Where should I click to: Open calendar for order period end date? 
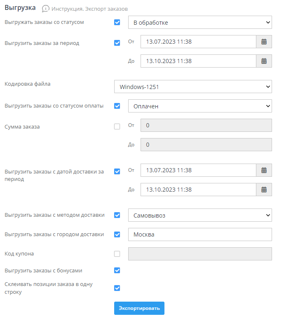pyautogui.click(x=264, y=61)
